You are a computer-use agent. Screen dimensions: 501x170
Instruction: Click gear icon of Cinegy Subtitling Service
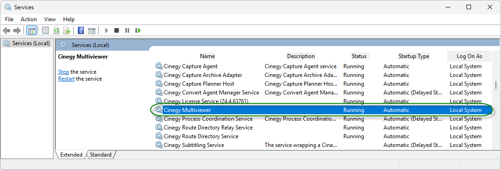(x=159, y=145)
